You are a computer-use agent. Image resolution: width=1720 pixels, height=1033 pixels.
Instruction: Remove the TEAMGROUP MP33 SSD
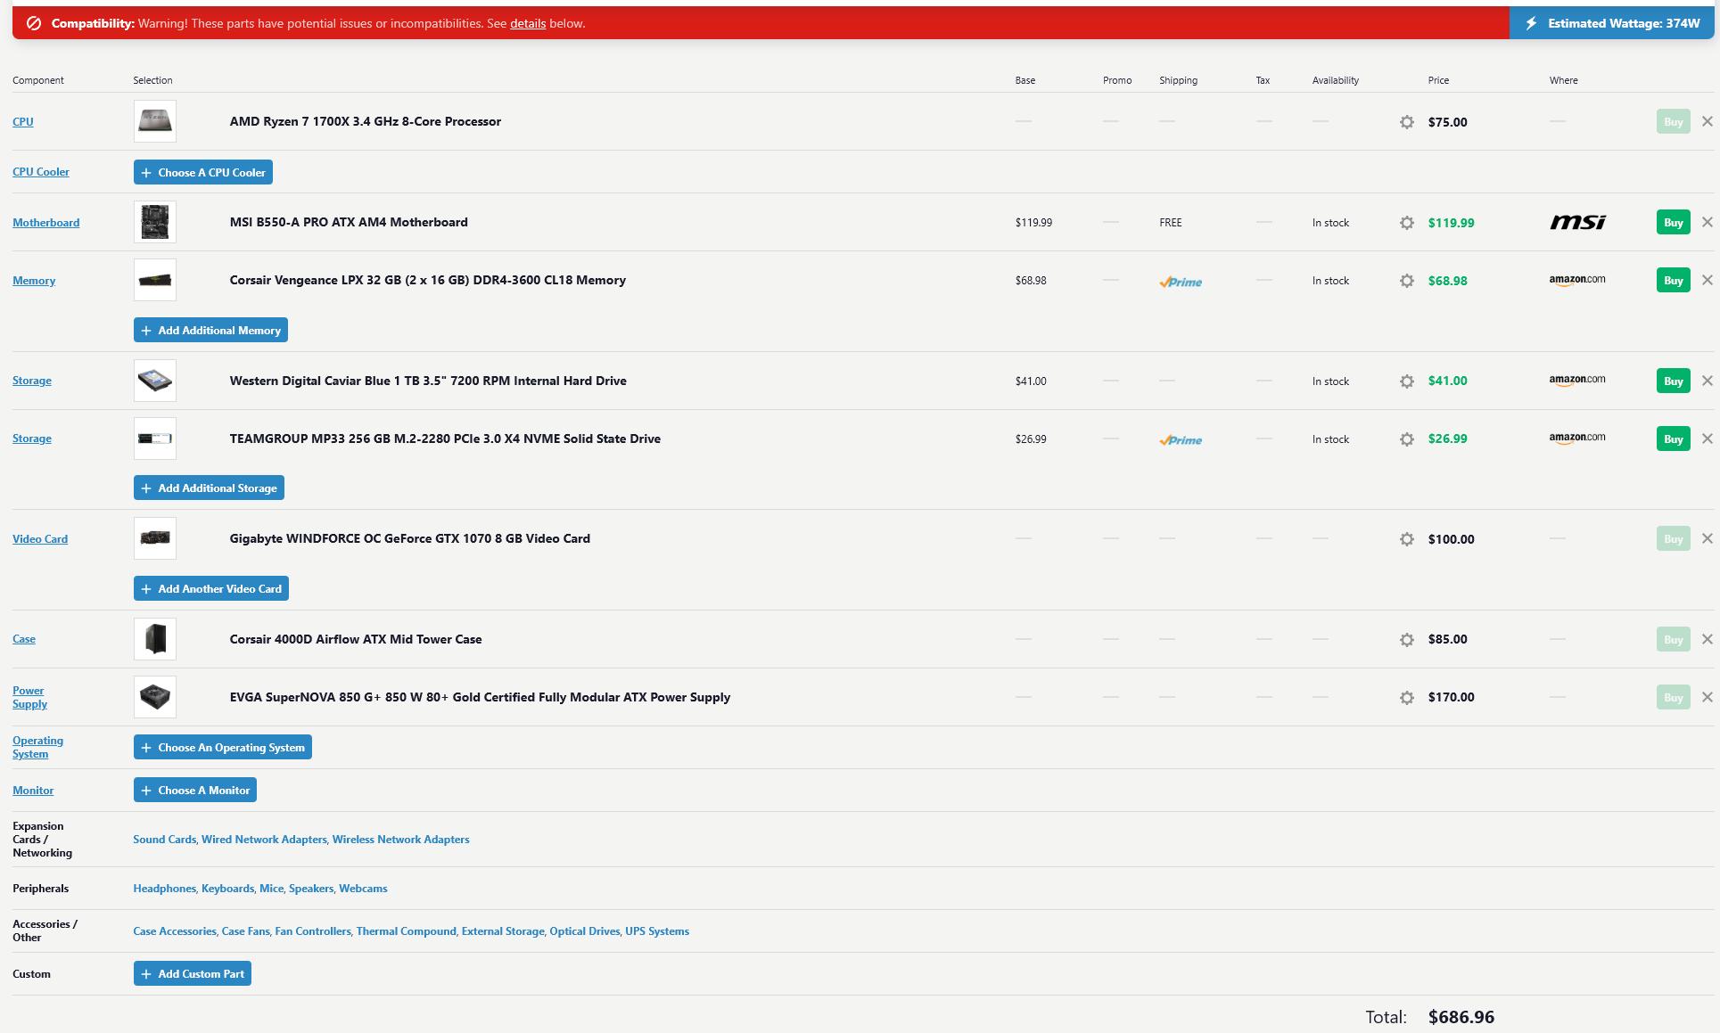[1707, 439]
